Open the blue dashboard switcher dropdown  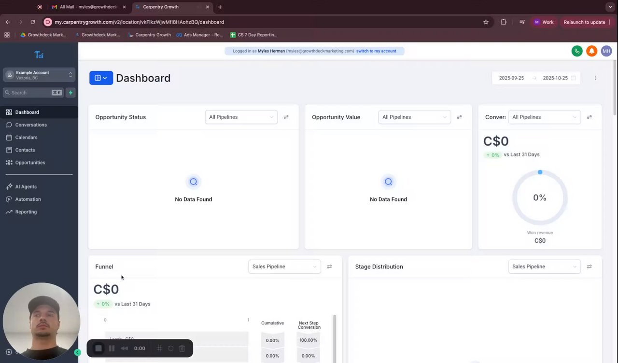pos(101,78)
